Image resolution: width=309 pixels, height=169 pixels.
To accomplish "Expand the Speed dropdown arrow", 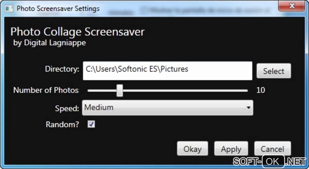I will [248, 108].
